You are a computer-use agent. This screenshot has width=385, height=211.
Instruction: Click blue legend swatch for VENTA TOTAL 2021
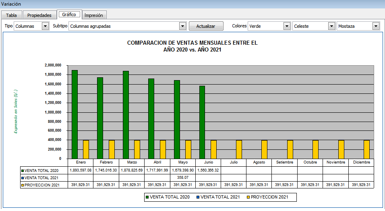coord(198,197)
